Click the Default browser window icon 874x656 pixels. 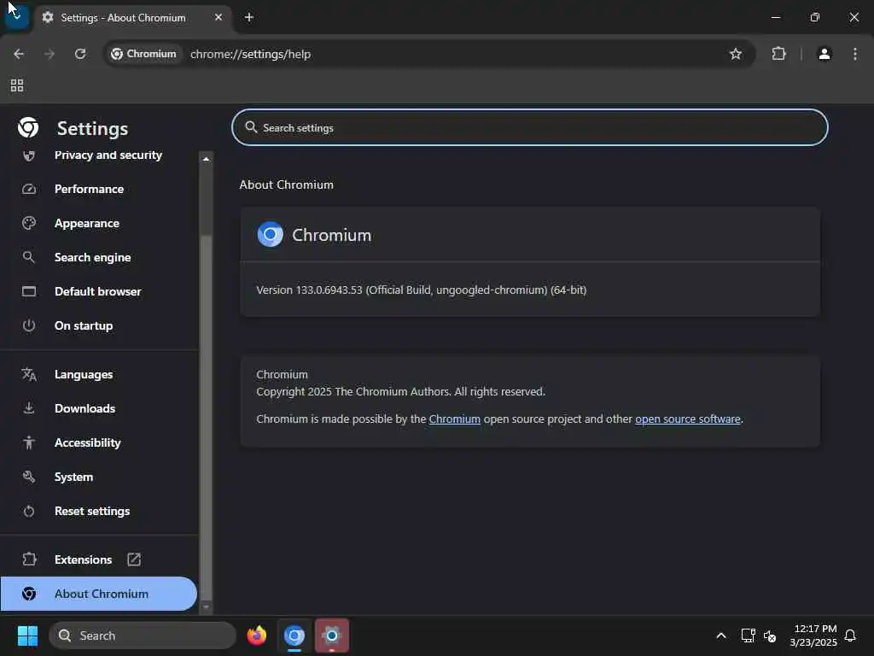click(x=29, y=291)
